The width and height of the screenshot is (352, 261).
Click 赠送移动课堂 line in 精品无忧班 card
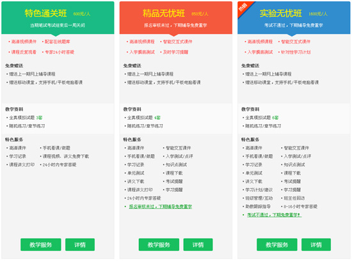[164, 83]
